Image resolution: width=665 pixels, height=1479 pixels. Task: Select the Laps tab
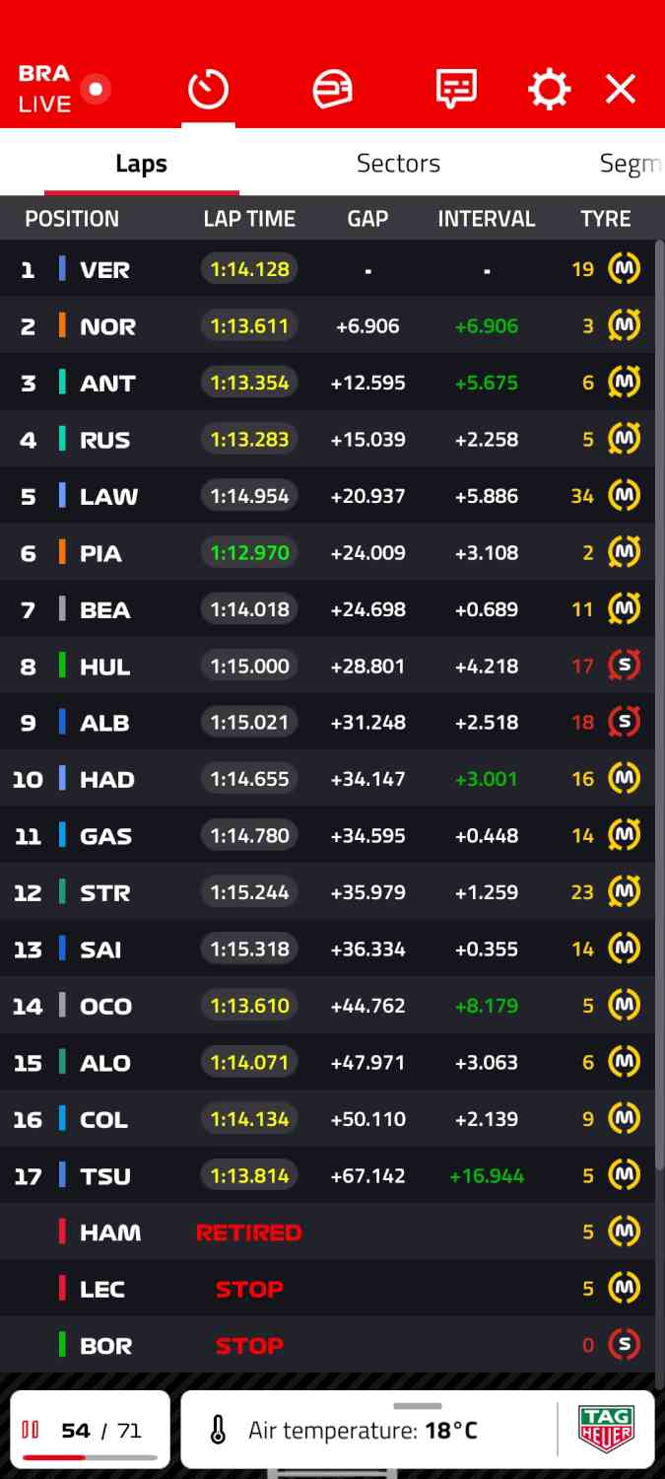[x=141, y=164]
